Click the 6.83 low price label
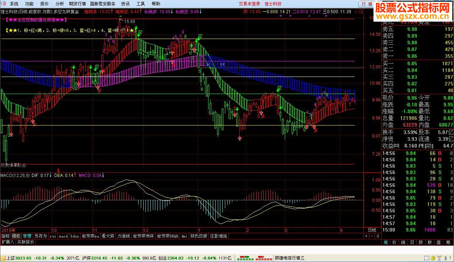 (15, 165)
